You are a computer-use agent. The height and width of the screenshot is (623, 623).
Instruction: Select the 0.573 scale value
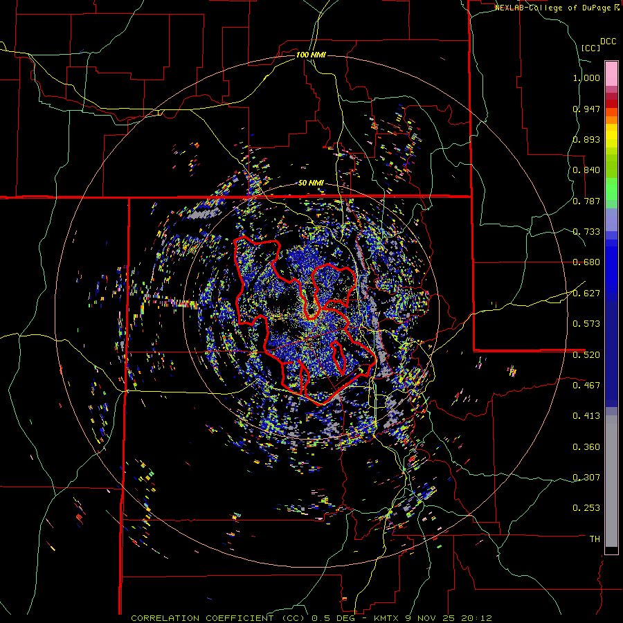coord(586,324)
